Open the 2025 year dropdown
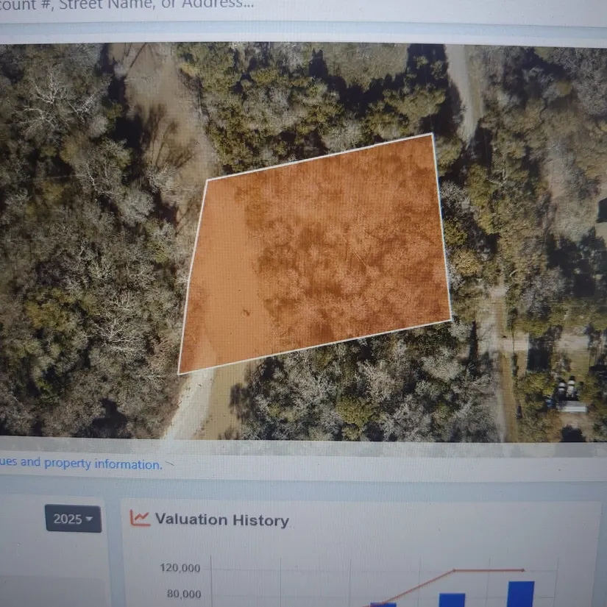This screenshot has width=607, height=607. coord(73,519)
